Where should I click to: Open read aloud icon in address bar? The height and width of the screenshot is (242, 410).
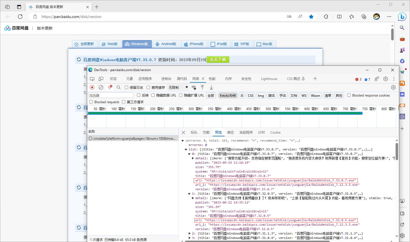click(x=300, y=17)
